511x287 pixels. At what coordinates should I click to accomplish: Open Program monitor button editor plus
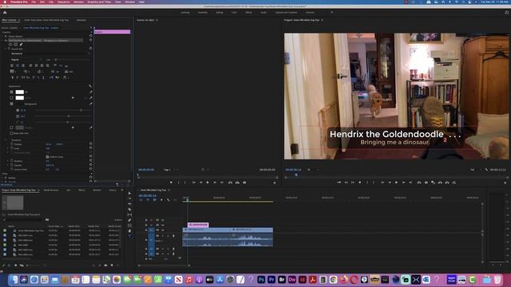tap(505, 183)
